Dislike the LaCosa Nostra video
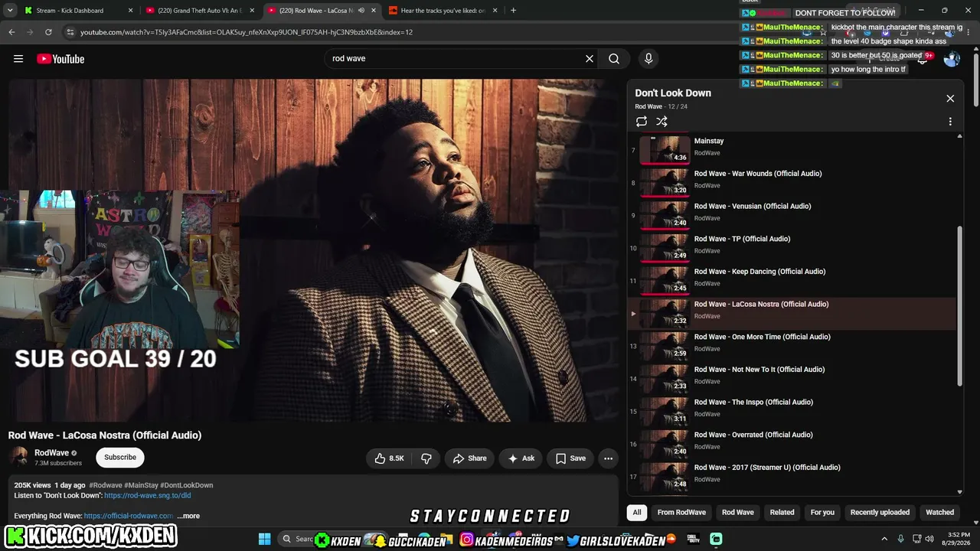 [x=426, y=458]
